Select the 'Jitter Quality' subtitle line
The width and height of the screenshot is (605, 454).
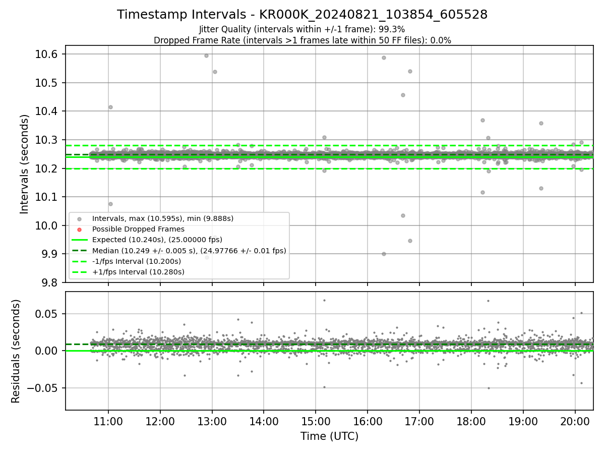coord(302,29)
